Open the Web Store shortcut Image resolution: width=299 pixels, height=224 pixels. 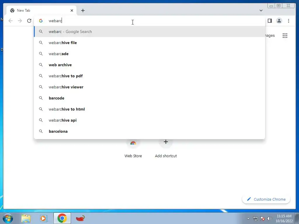pos(133,148)
